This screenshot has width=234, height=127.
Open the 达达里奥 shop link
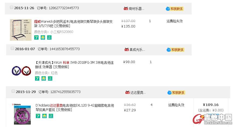coord(138,92)
